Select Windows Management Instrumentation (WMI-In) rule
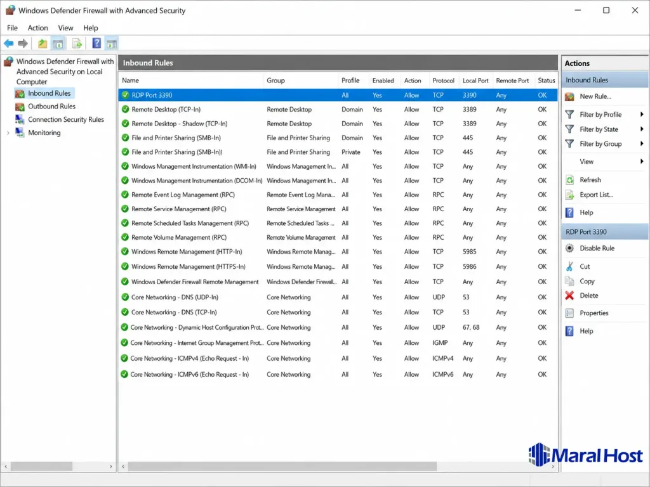The image size is (650, 487). [338, 166]
